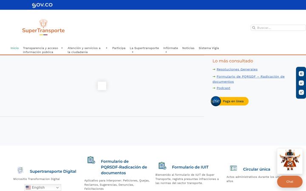This screenshot has height=191, width=306.
Task: Open the SuperTransporte logo homepage link
Action: click(x=43, y=27)
